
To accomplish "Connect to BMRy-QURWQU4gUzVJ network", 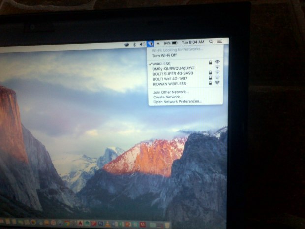I will click(x=174, y=69).
